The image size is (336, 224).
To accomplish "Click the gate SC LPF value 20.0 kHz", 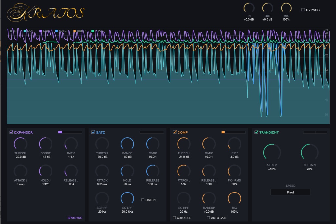I will (127, 212).
